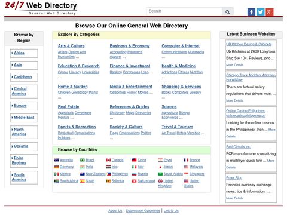Image resolution: width=287 pixels, height=215 pixels.
Task: Open the Finance & Investment category
Action: (130, 66)
